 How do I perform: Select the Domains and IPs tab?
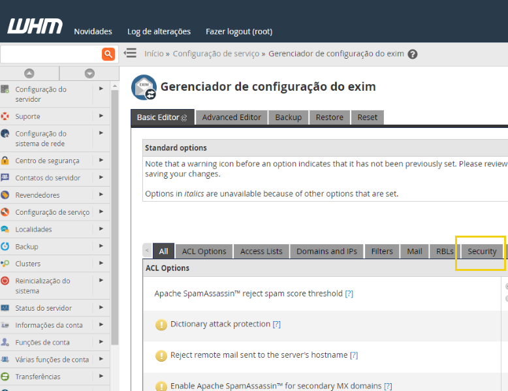(x=326, y=251)
